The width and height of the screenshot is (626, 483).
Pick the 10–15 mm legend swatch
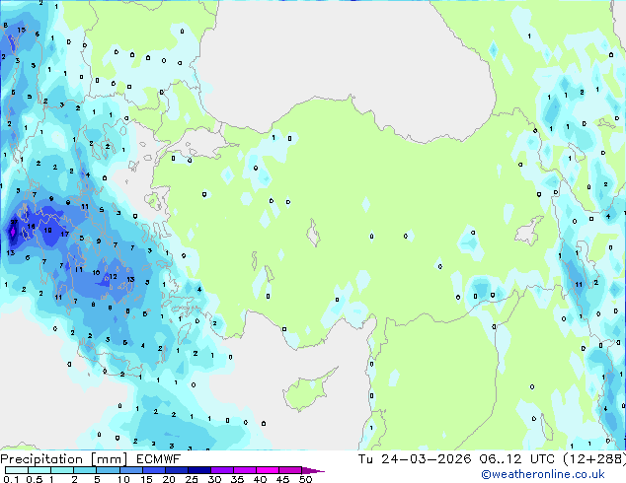[x=130, y=470]
